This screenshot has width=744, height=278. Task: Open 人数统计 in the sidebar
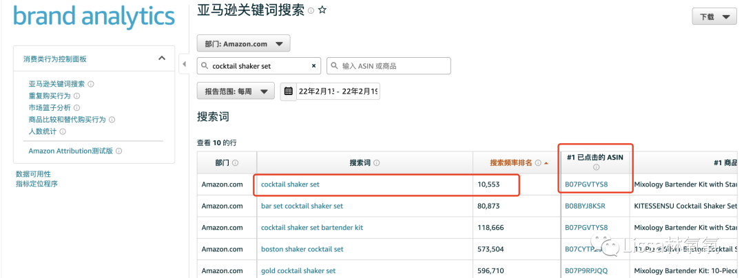(x=42, y=131)
